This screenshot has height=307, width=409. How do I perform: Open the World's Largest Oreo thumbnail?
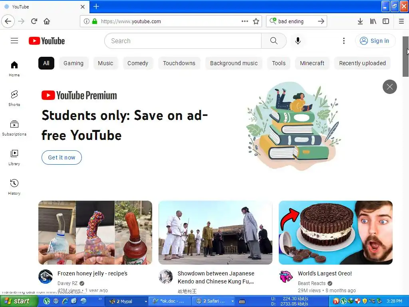click(336, 233)
